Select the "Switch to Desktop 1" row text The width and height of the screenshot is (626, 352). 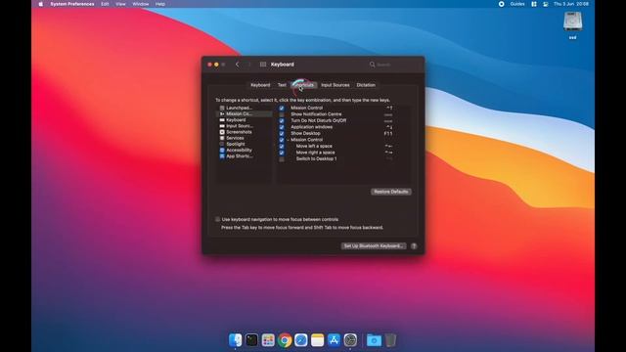click(x=316, y=158)
